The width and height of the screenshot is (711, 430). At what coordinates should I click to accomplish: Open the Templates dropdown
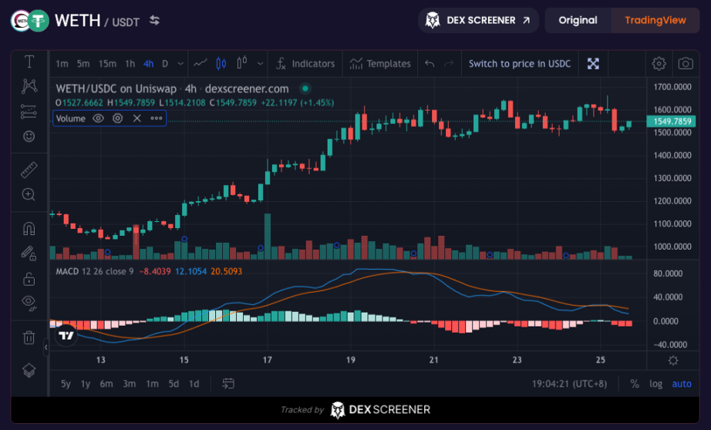pyautogui.click(x=380, y=64)
